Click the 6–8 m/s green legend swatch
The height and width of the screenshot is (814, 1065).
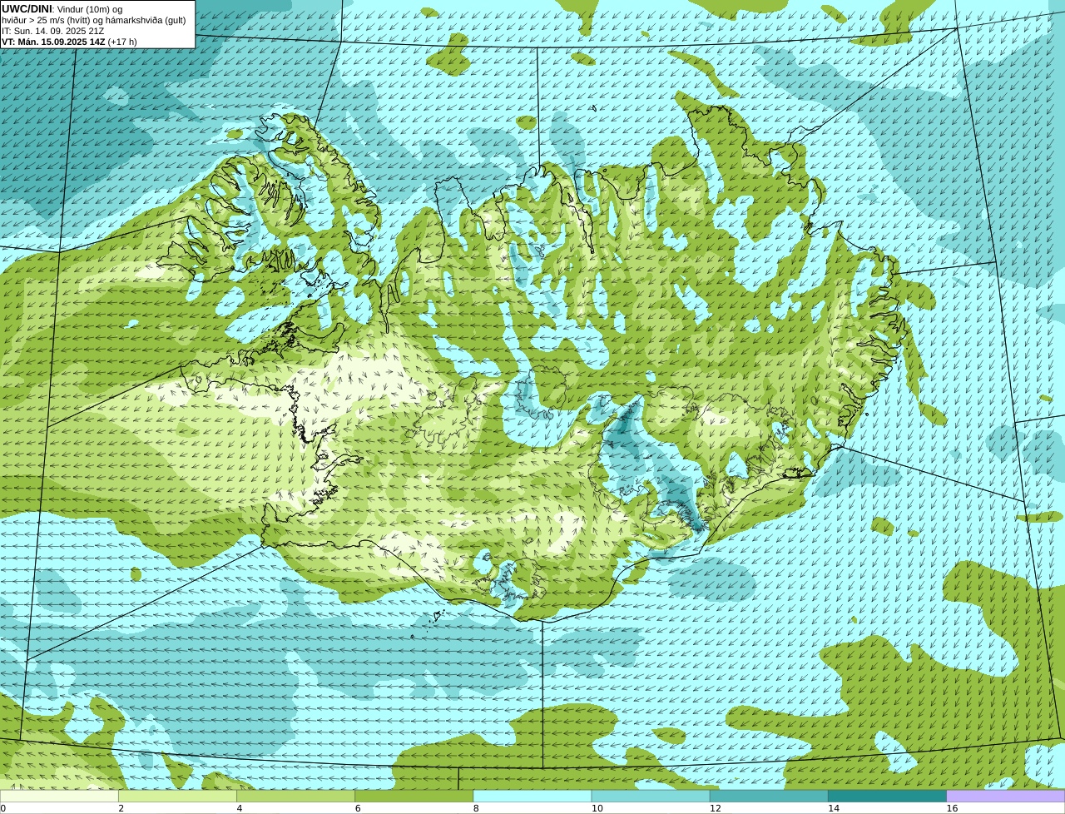point(414,796)
